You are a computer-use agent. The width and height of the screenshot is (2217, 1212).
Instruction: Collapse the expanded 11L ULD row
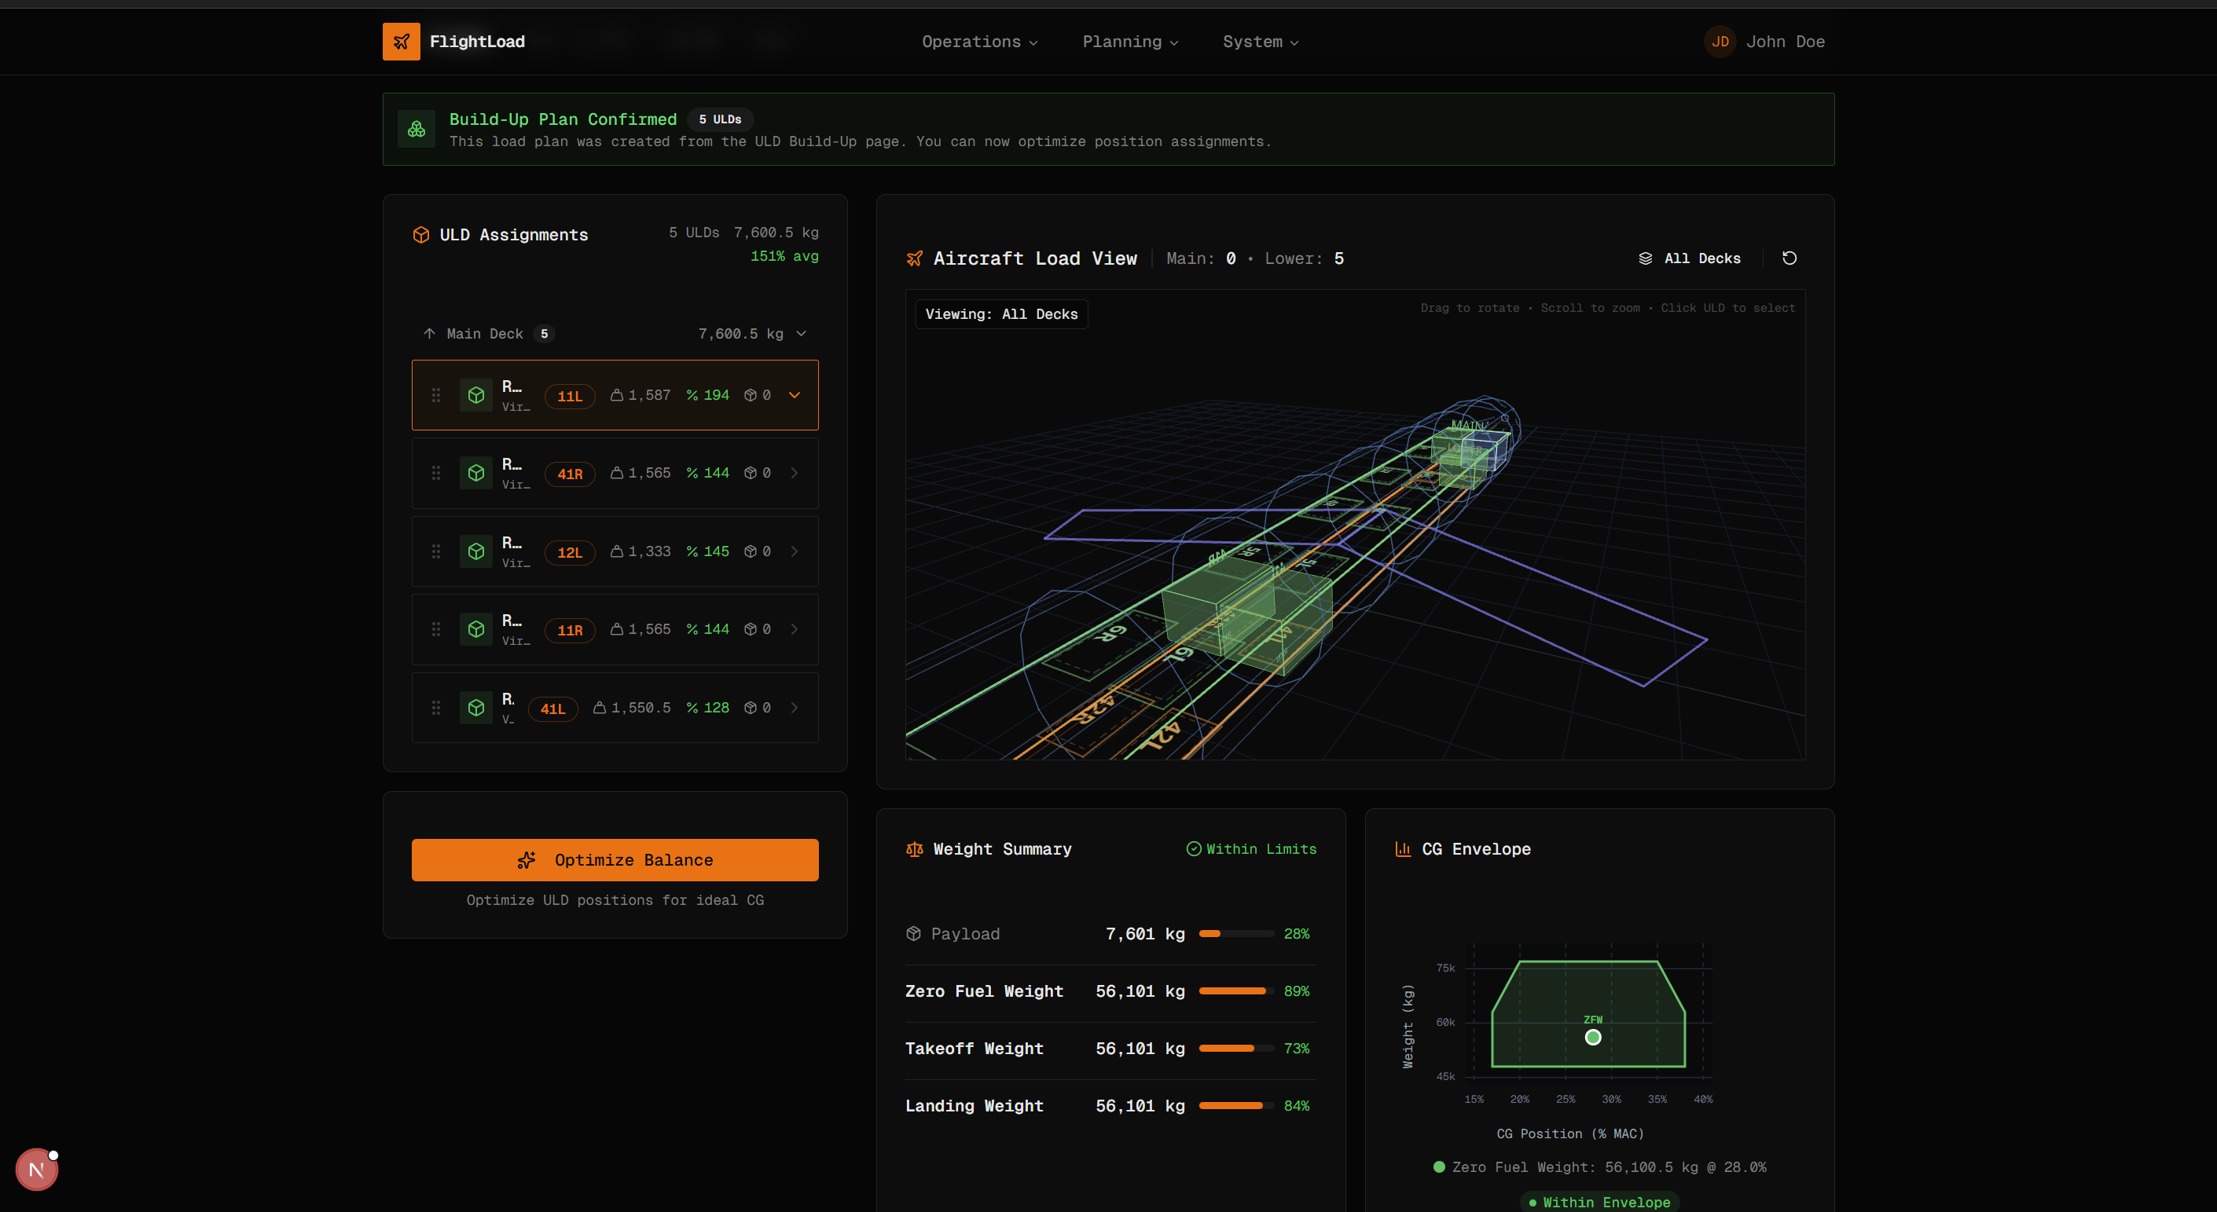coord(795,395)
